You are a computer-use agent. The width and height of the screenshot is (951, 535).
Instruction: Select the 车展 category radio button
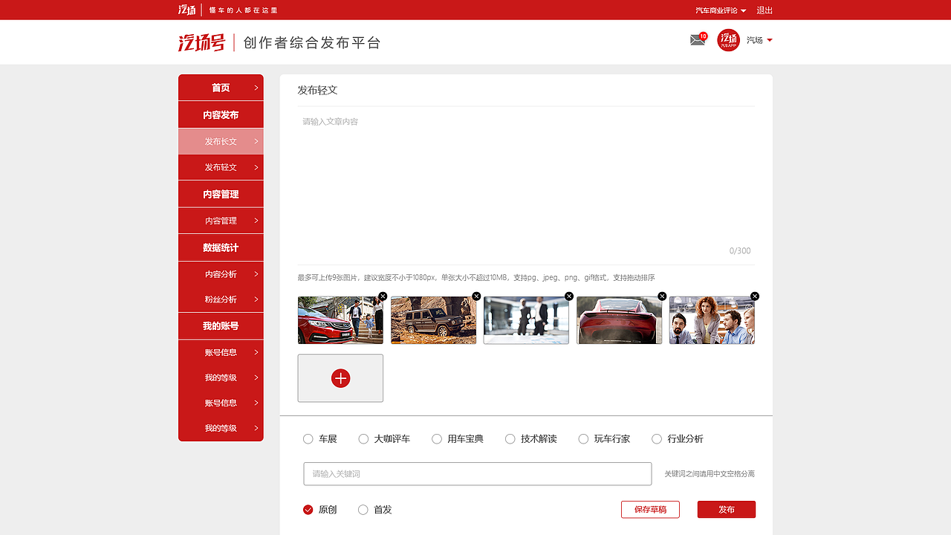(x=308, y=438)
